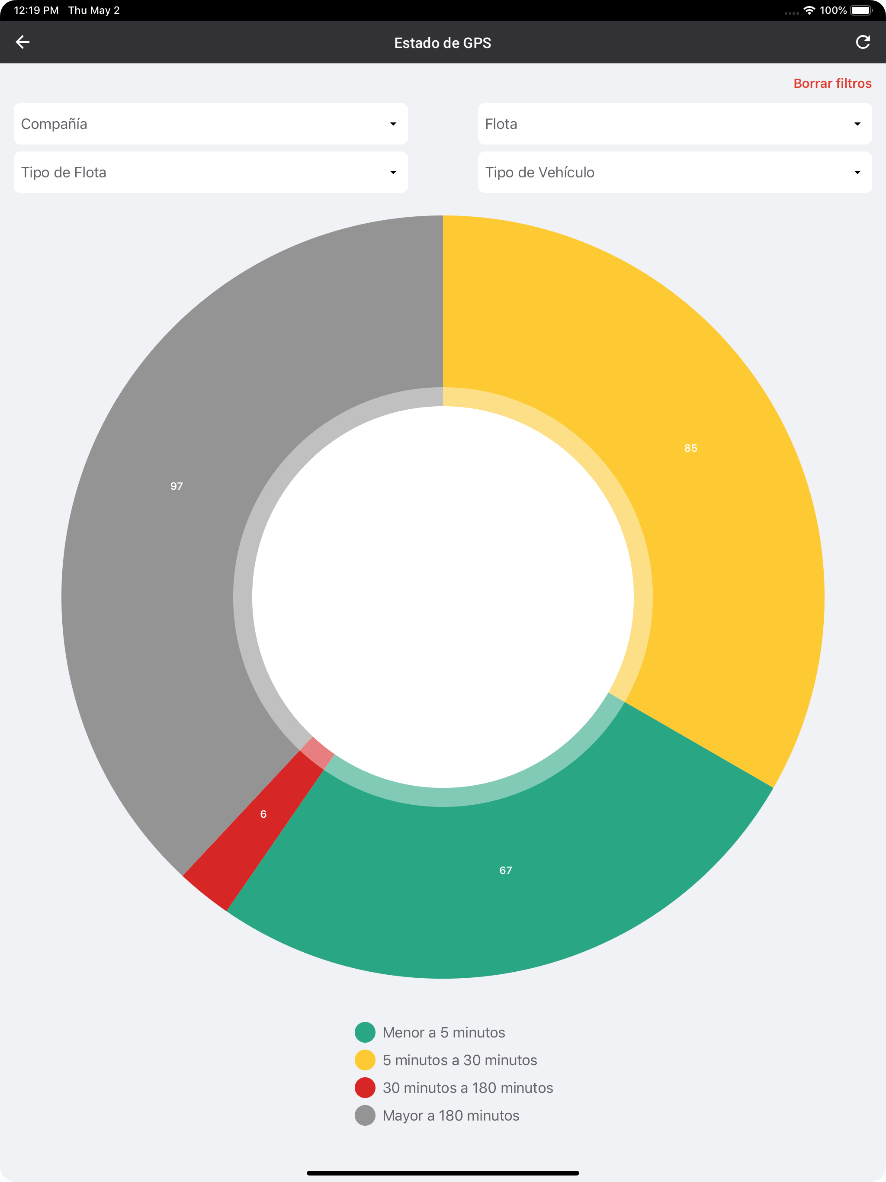
Task: Click the gray Mayor a 180 minutos swatch
Action: click(365, 1115)
